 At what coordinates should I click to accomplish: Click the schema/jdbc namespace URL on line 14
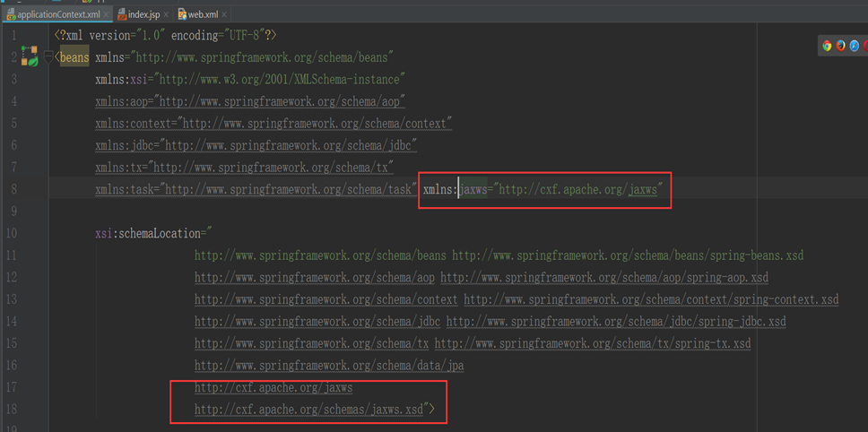coord(317,322)
